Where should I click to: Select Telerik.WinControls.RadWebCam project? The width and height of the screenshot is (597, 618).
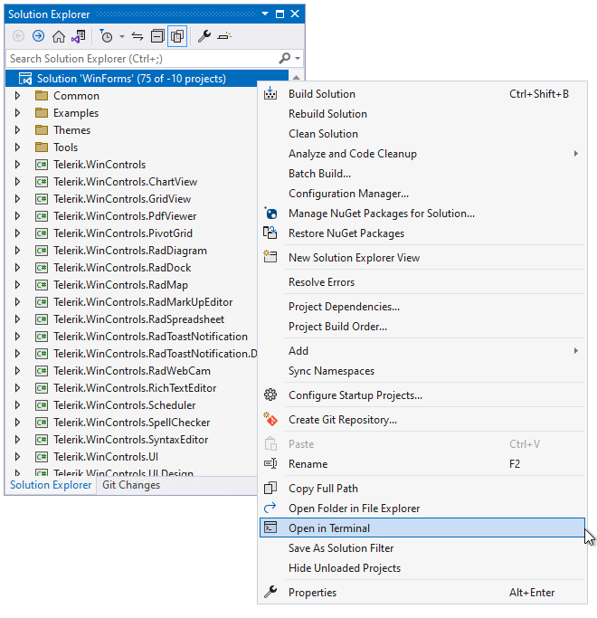pyautogui.click(x=132, y=370)
